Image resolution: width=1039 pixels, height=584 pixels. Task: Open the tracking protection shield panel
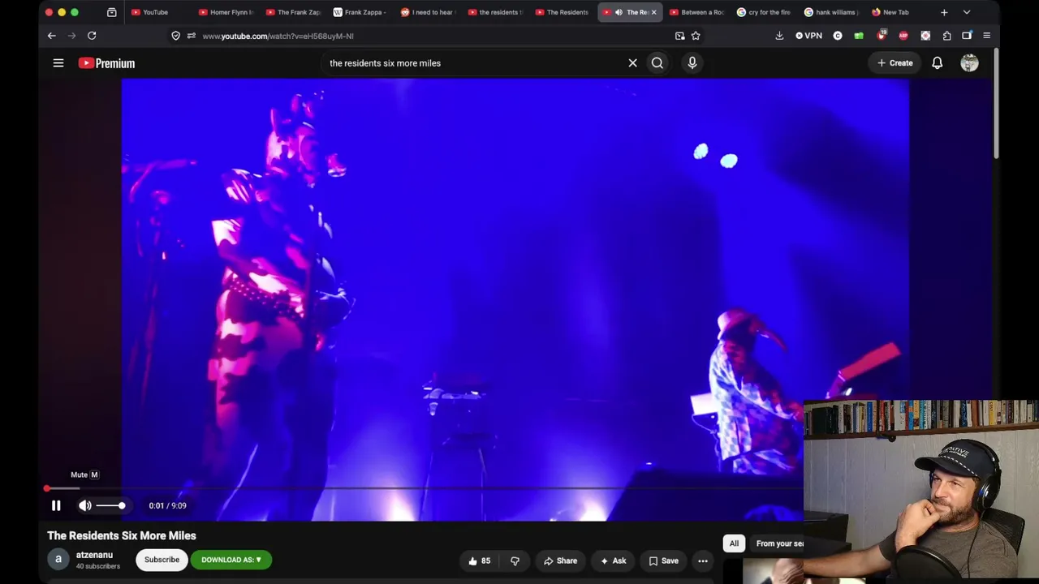(175, 36)
